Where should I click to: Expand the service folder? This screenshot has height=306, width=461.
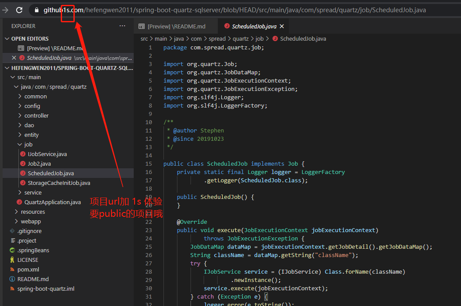[x=20, y=192]
